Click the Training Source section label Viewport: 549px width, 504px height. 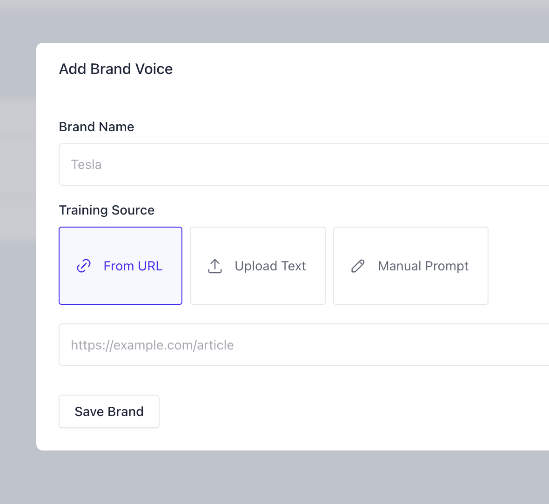click(x=107, y=210)
